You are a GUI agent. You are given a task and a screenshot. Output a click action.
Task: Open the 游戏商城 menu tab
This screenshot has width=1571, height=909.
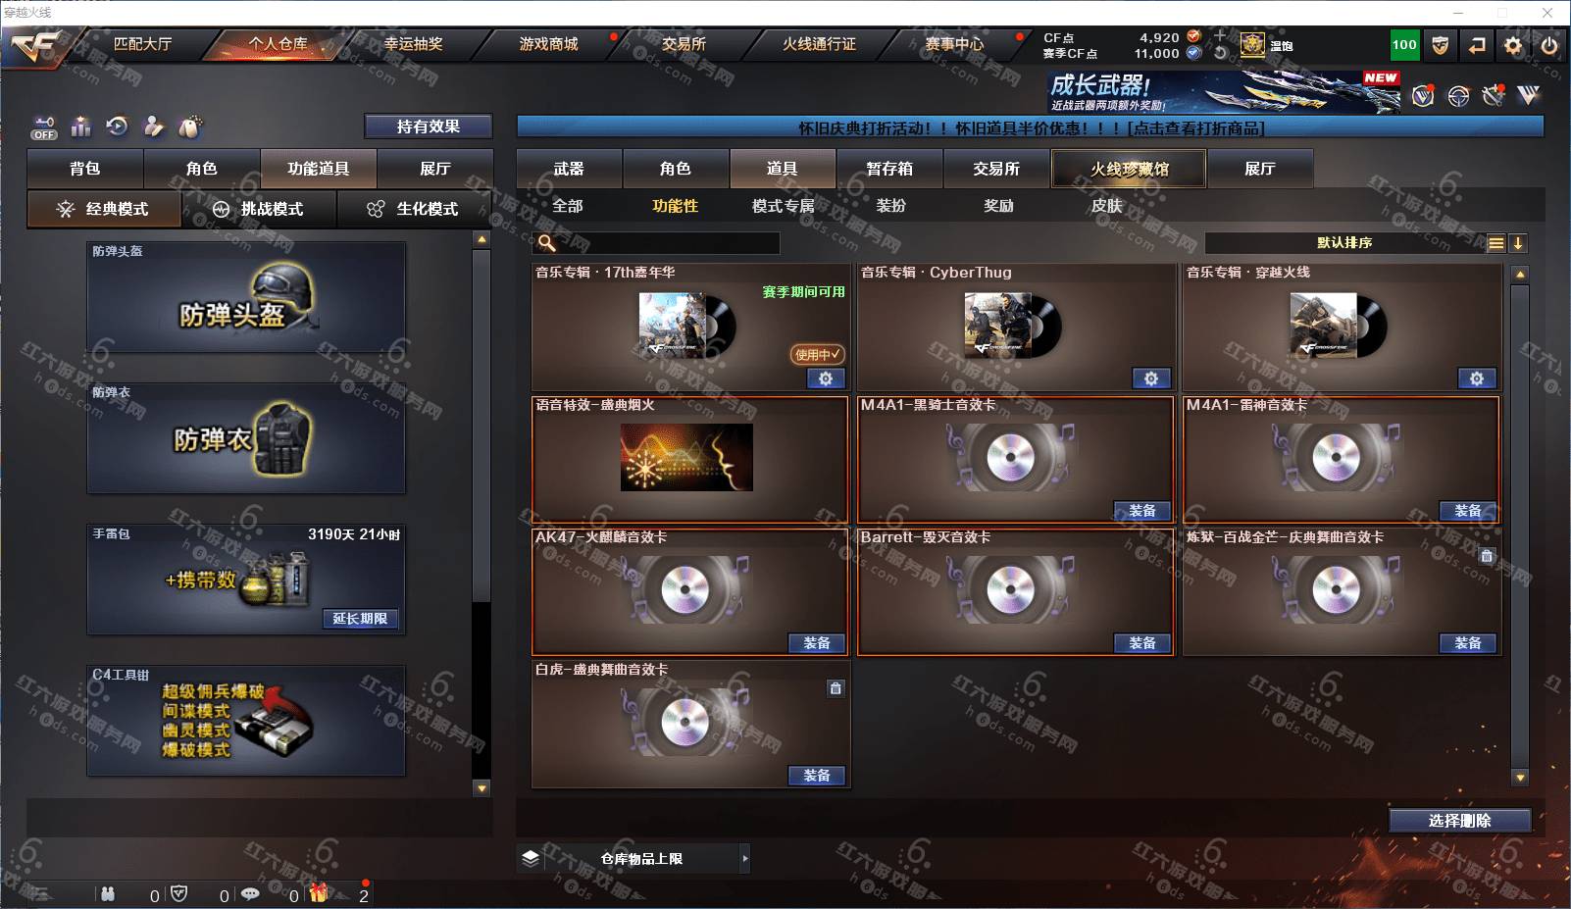coord(548,44)
